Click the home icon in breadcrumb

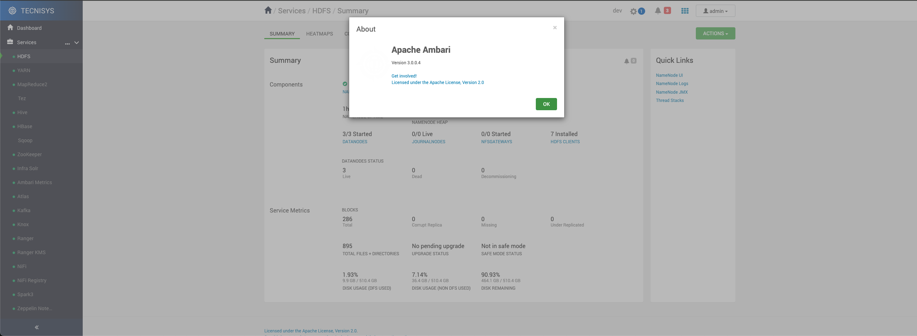click(x=268, y=10)
